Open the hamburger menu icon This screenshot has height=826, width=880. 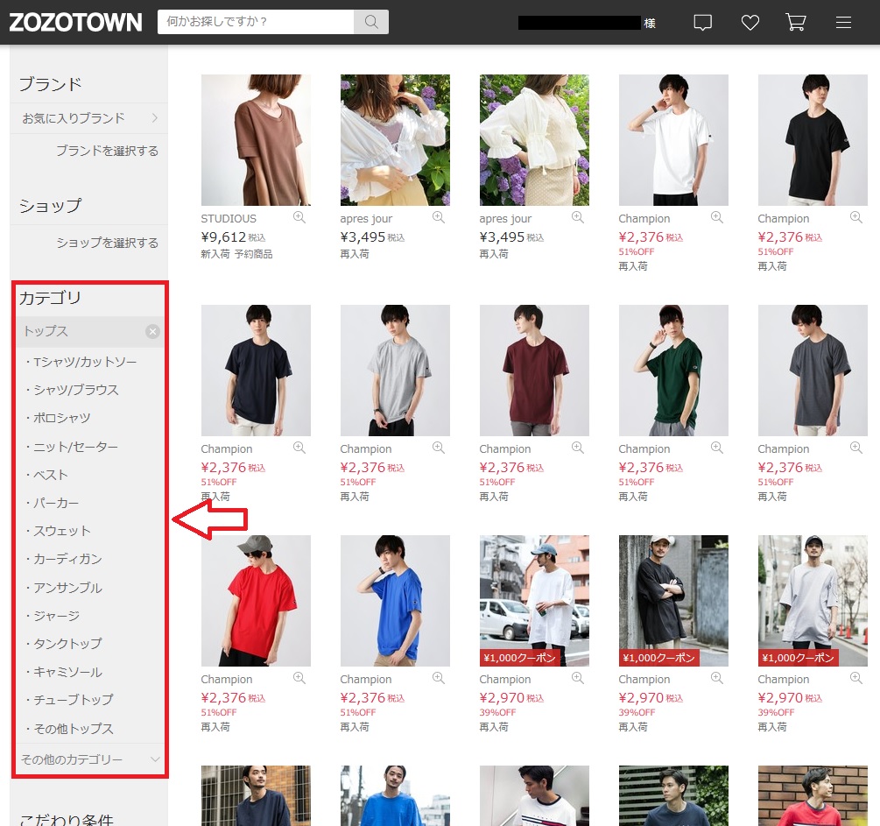(x=843, y=23)
